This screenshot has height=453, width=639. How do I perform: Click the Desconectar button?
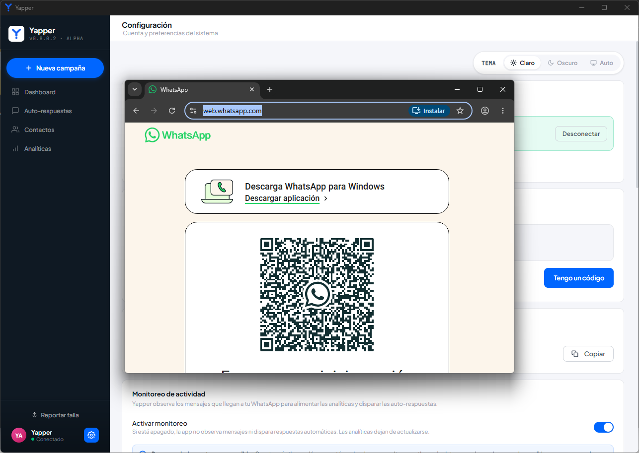[581, 133]
